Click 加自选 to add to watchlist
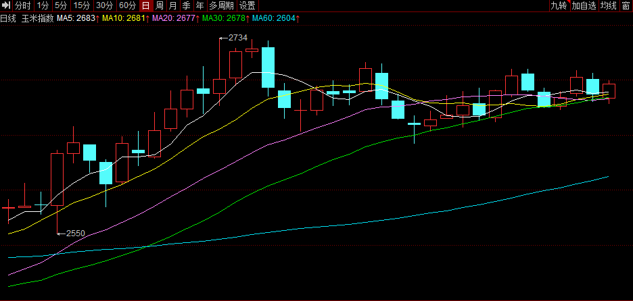This screenshot has height=301, width=633. point(584,5)
